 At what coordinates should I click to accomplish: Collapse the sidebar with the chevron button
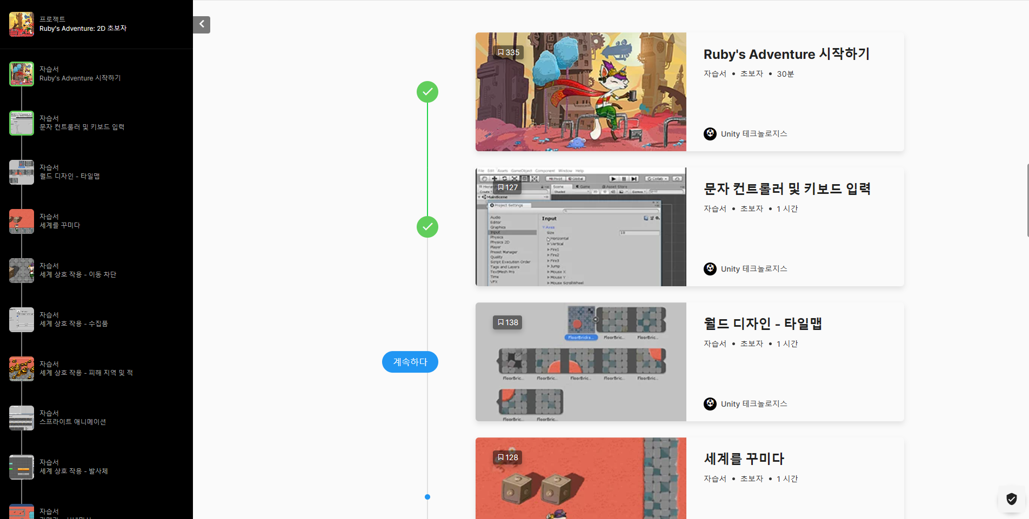[202, 24]
